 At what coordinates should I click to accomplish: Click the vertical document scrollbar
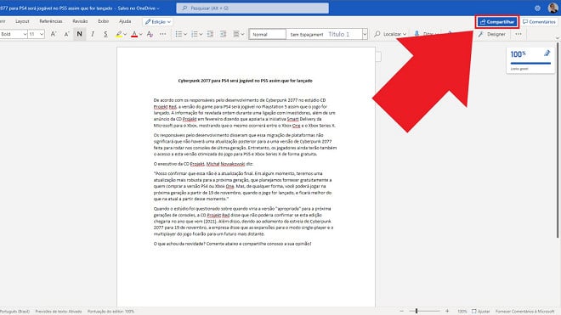[558, 139]
